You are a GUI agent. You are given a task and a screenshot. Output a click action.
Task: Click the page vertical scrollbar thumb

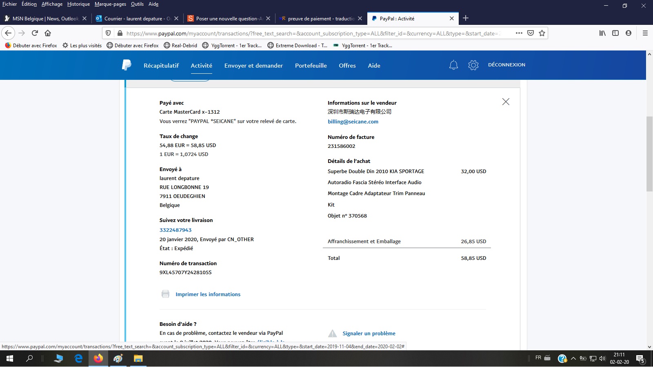coord(649,154)
